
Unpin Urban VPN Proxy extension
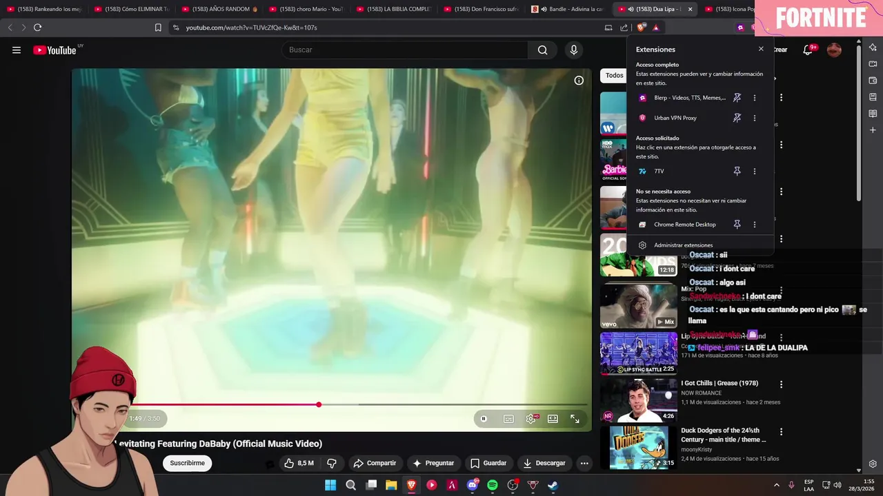coord(737,118)
